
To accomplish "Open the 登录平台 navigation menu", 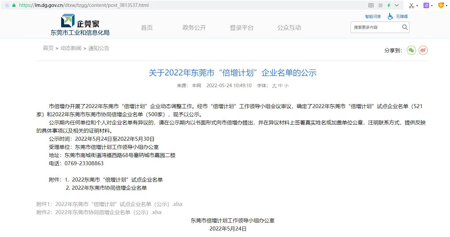I will 242,28.
